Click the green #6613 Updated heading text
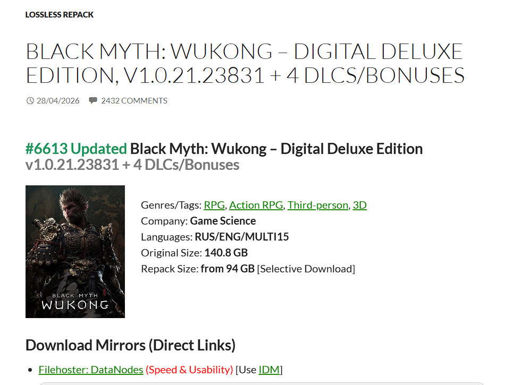 coord(76,149)
